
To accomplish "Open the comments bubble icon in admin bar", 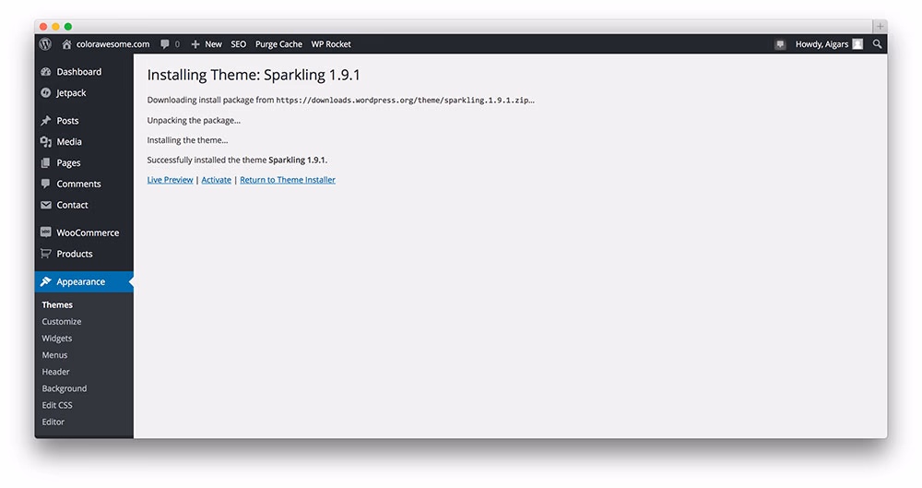I will coord(165,44).
